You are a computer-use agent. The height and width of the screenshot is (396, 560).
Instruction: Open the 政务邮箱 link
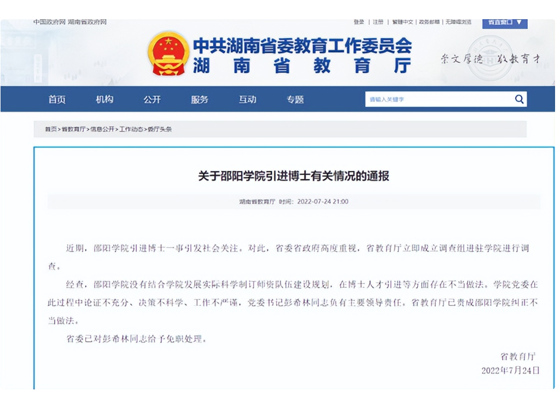click(429, 22)
